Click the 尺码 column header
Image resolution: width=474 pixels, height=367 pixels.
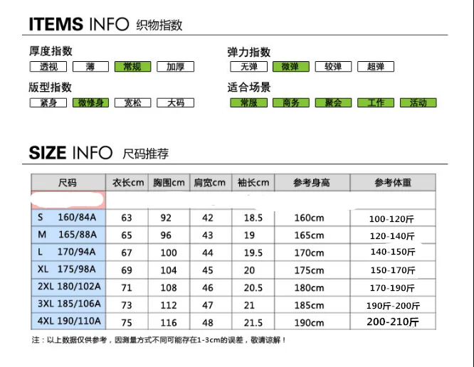[x=68, y=183]
